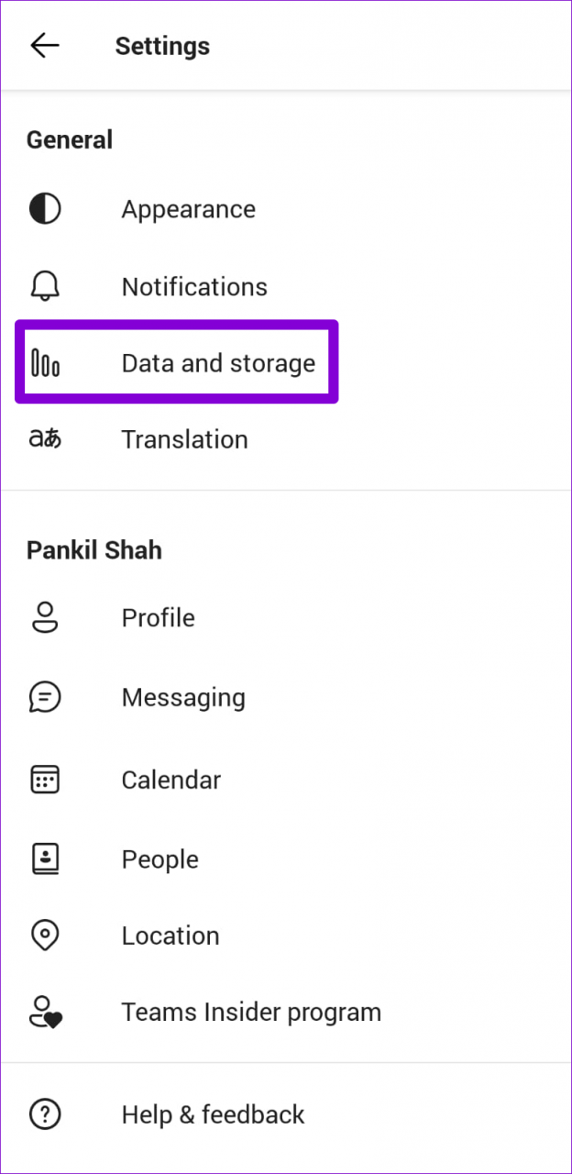
Task: Click the Calendar grid icon
Action: (x=45, y=780)
